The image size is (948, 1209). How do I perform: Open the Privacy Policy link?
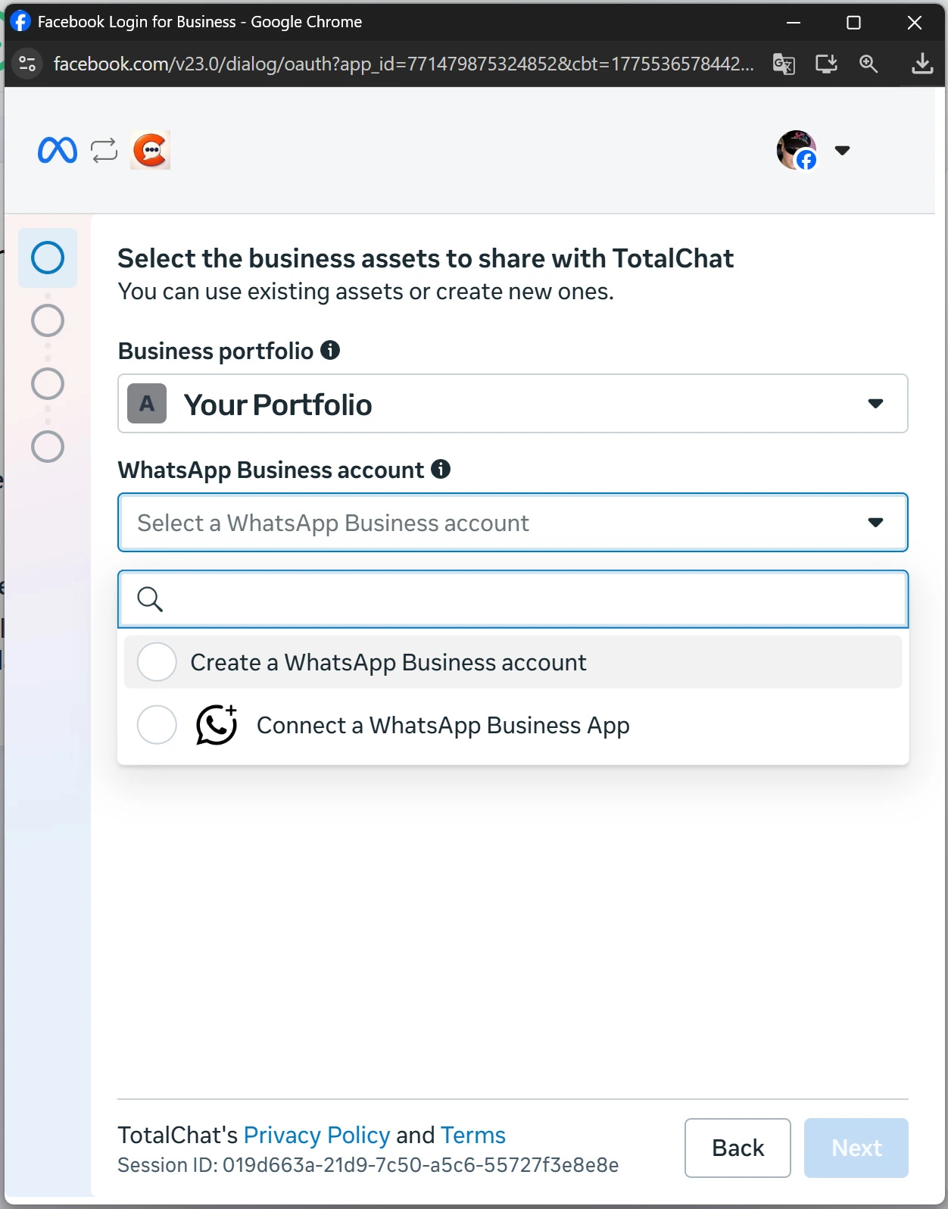click(x=317, y=1135)
